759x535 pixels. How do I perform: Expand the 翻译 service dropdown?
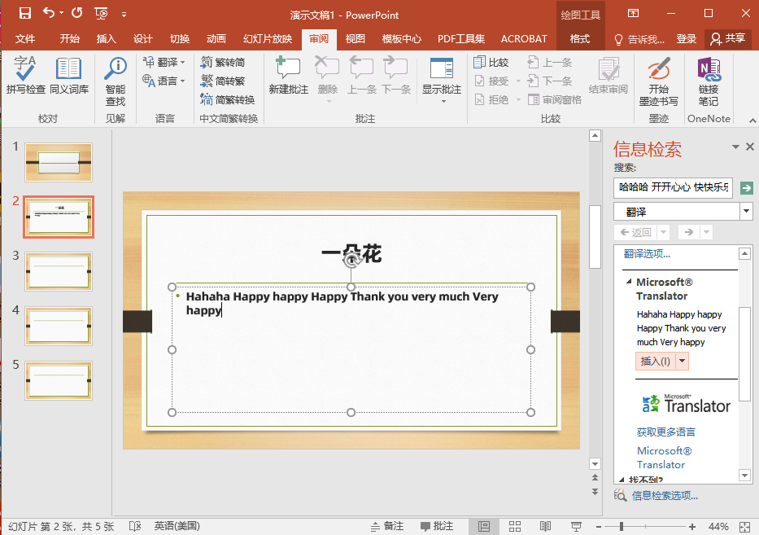point(746,212)
